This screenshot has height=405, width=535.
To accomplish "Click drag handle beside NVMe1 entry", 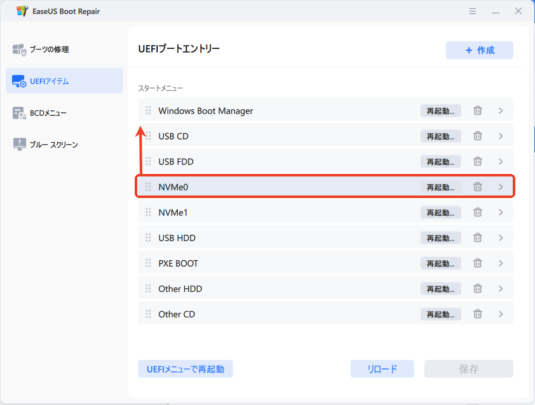I will point(148,212).
